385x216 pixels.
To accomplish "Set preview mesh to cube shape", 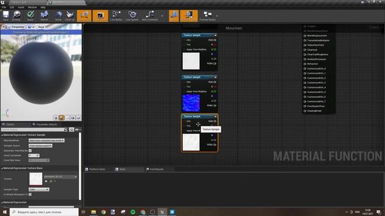I will 73,118.
